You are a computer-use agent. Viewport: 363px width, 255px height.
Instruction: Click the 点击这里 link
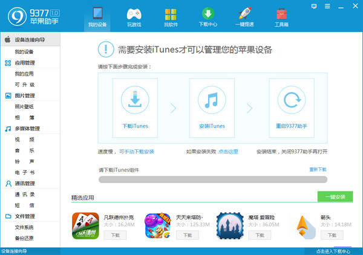(228, 152)
